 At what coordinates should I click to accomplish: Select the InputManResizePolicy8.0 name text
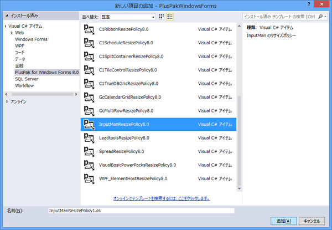(x=124, y=124)
